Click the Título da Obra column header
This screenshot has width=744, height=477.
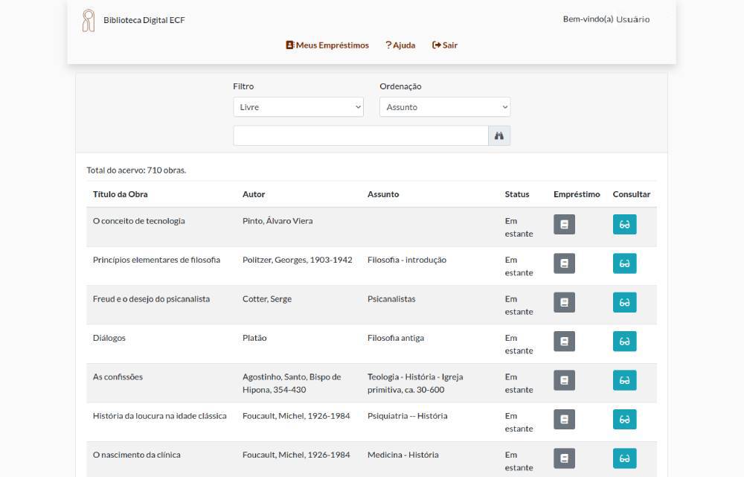point(120,194)
